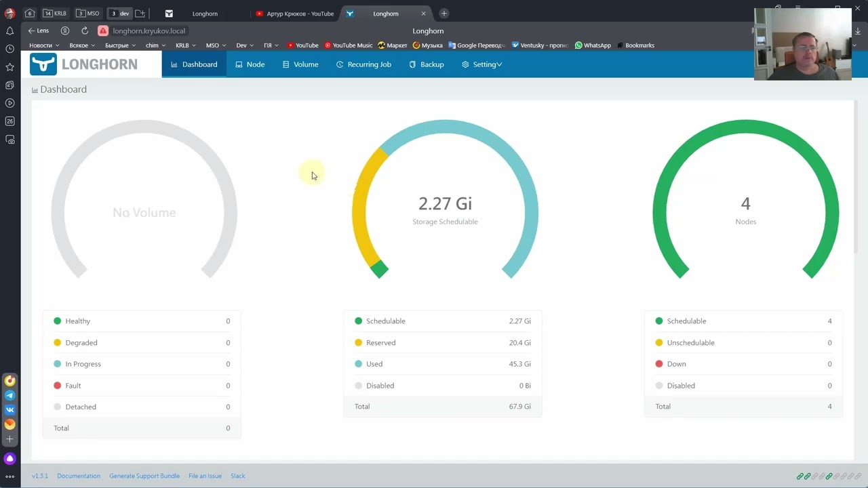Click the Yandex Я icon in address bar
Viewport: 868px width, 488px height.
65,30
